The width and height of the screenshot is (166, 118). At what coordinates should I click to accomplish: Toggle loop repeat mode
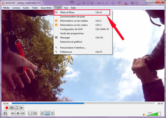coord(47,113)
